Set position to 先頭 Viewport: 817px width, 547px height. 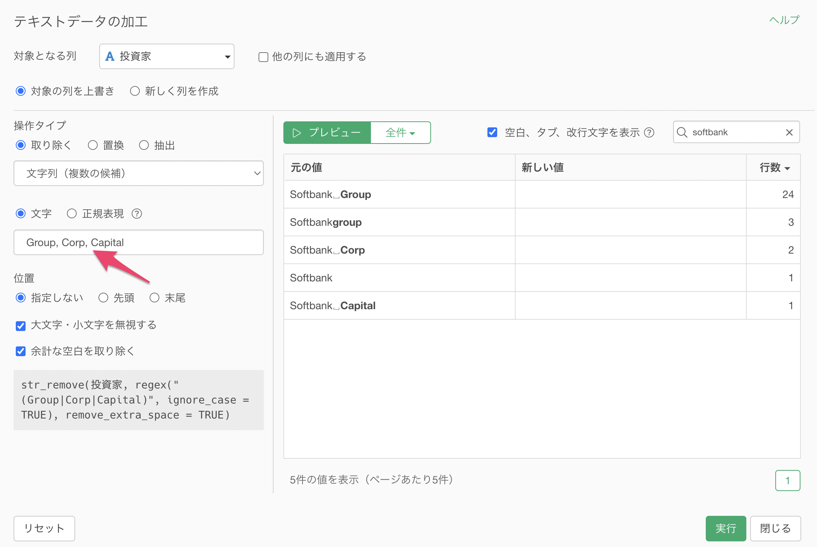click(x=103, y=298)
